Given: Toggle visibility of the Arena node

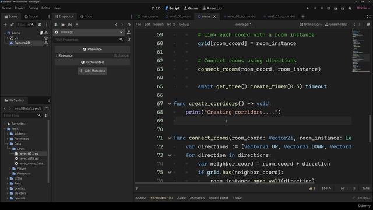Looking at the screenshot, I should pos(46,33).
